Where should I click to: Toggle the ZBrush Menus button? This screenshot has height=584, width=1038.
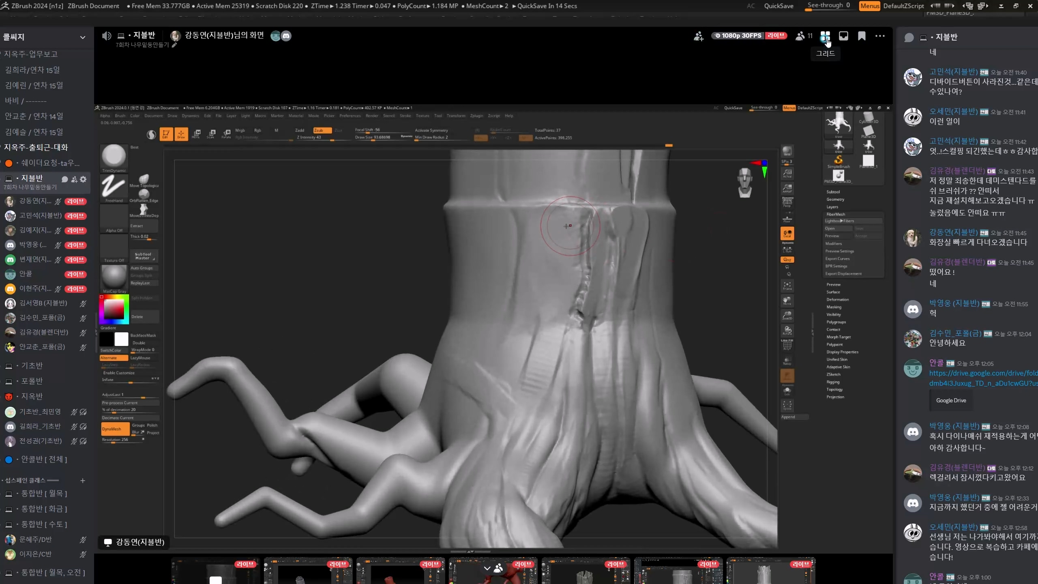coord(869,6)
